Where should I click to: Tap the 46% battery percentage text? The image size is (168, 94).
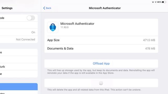tap(159, 2)
